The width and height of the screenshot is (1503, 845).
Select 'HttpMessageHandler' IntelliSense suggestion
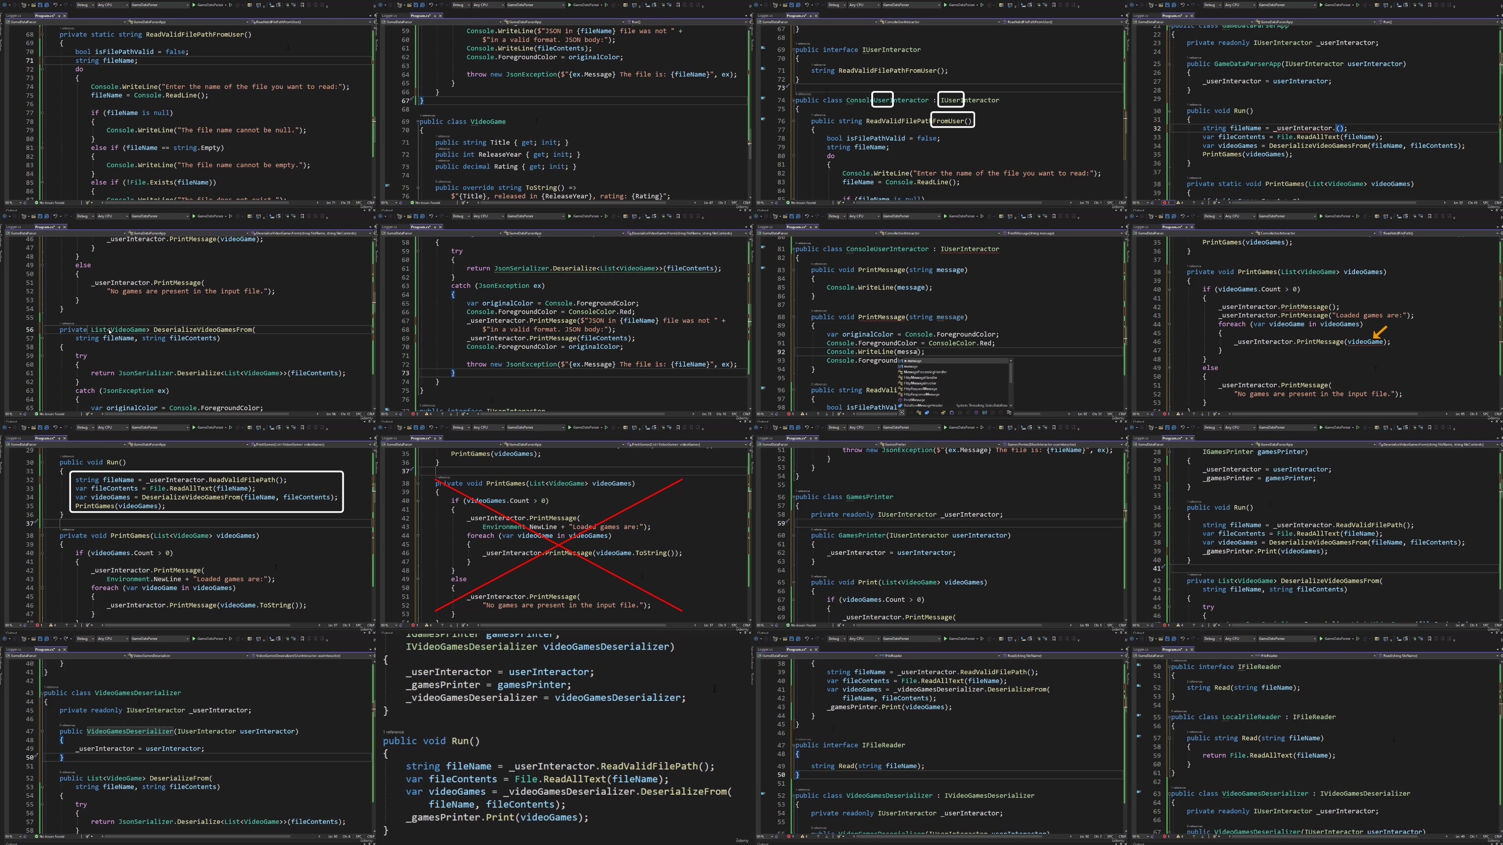tap(954, 378)
